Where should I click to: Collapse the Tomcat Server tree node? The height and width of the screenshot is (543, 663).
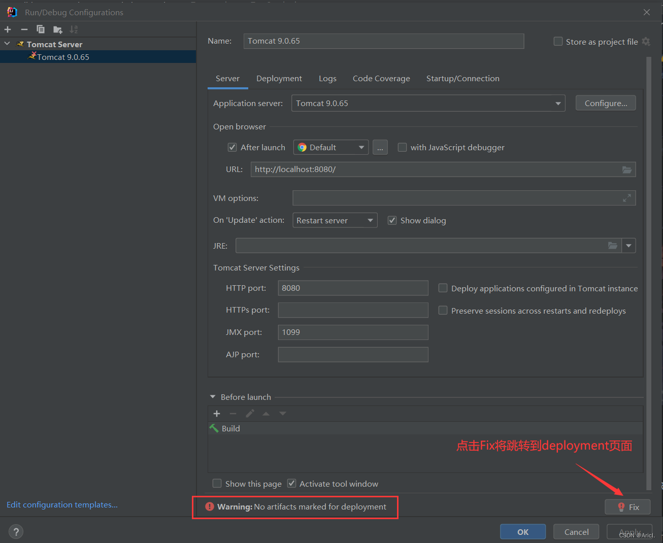pyautogui.click(x=7, y=44)
